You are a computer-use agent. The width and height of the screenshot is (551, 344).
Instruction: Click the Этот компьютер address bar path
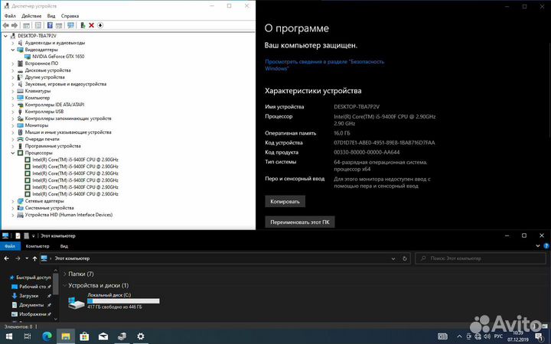[x=72, y=258]
